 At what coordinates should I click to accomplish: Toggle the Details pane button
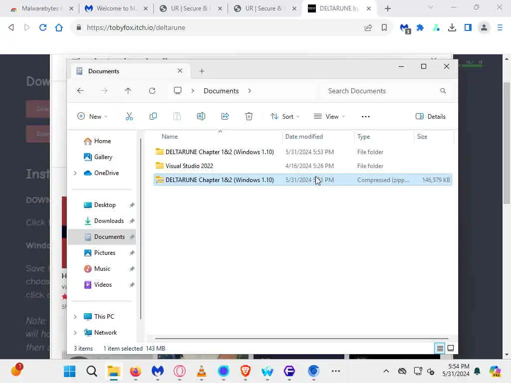[x=430, y=116]
